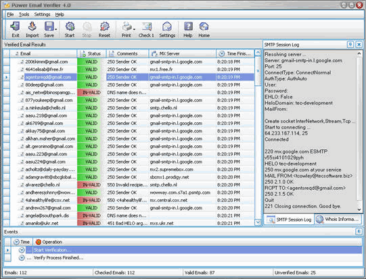Click the Help toolbar icon
Image resolution: width=366 pixels, height=279 pixels.
pos(188,29)
